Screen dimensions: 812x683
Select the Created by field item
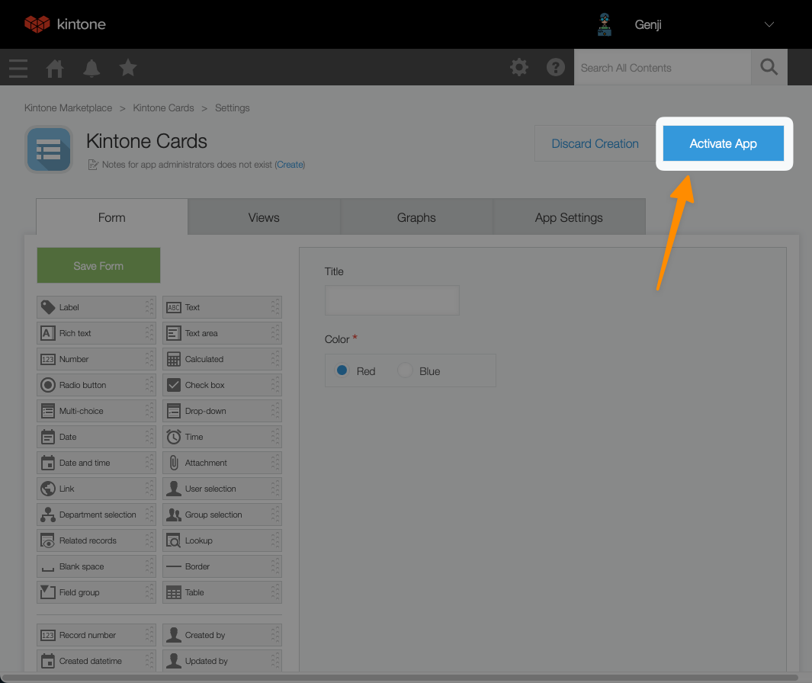point(222,635)
